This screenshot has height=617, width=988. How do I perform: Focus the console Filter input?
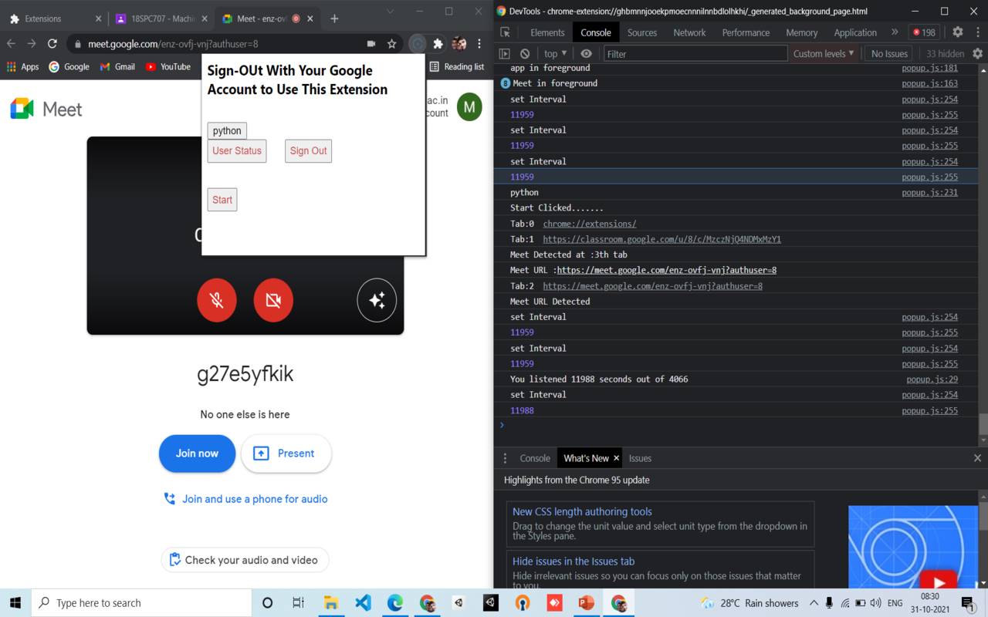pos(695,54)
